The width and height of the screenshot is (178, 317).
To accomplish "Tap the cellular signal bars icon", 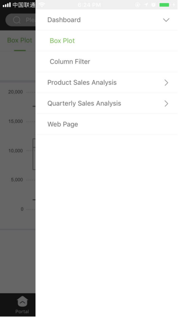I will point(7,4).
